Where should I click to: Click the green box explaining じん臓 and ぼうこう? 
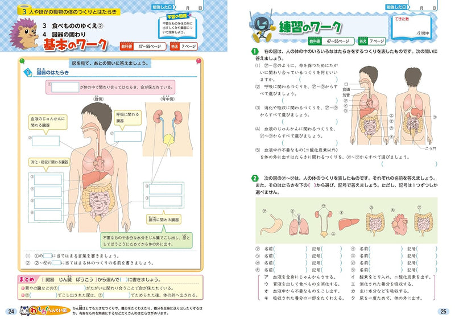[x=147, y=241]
